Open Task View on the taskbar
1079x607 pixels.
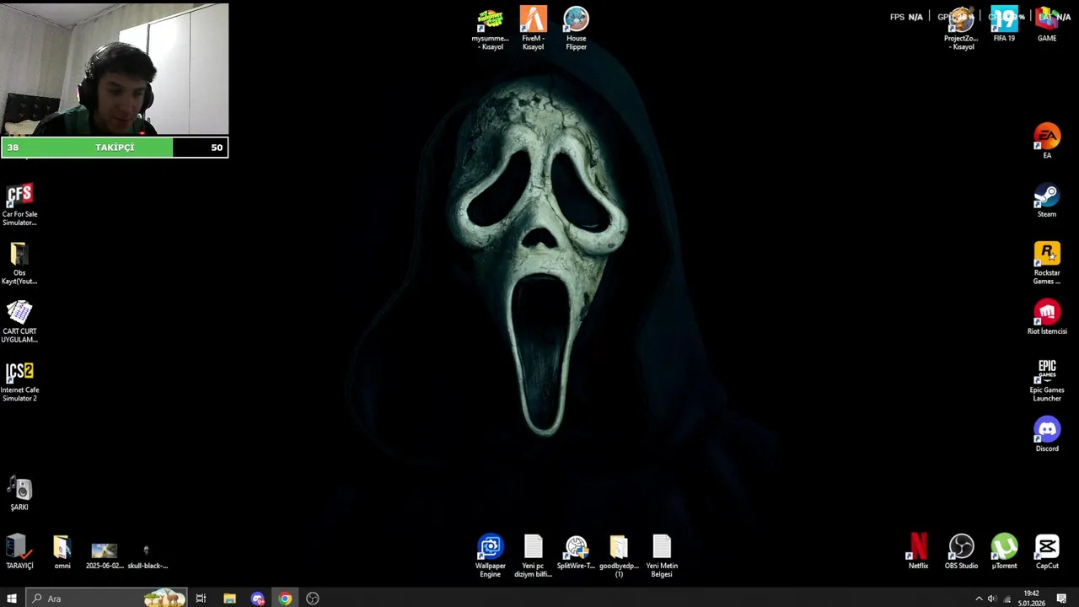[x=201, y=599]
